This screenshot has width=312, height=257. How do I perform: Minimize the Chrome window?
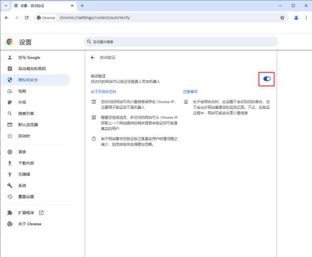pyautogui.click(x=280, y=6)
